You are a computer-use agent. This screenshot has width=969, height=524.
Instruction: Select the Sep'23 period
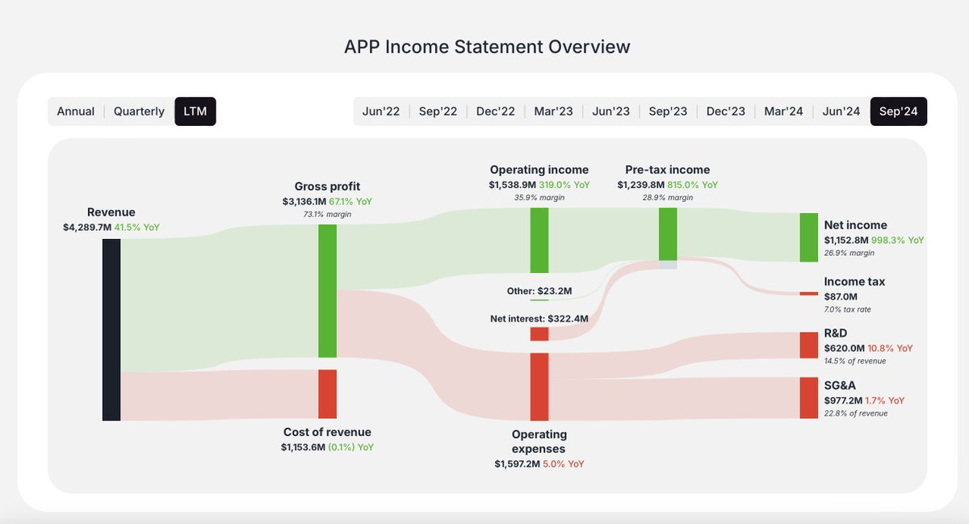668,111
